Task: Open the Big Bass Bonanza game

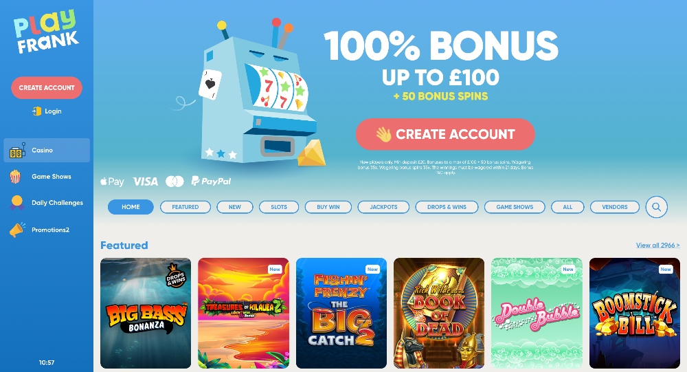Action: click(146, 314)
